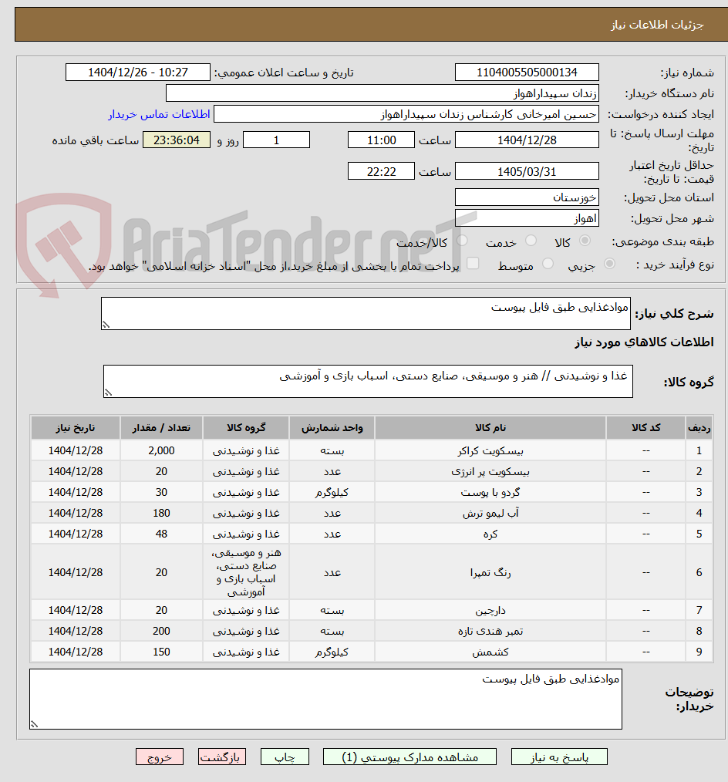728x782 pixels.
Task: Click quantity 30 in walnut row
Action: point(161,493)
